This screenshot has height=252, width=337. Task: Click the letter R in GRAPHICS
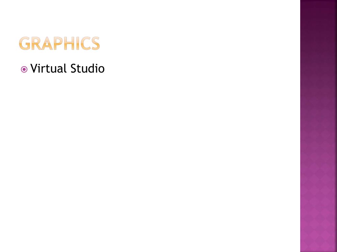(37, 43)
